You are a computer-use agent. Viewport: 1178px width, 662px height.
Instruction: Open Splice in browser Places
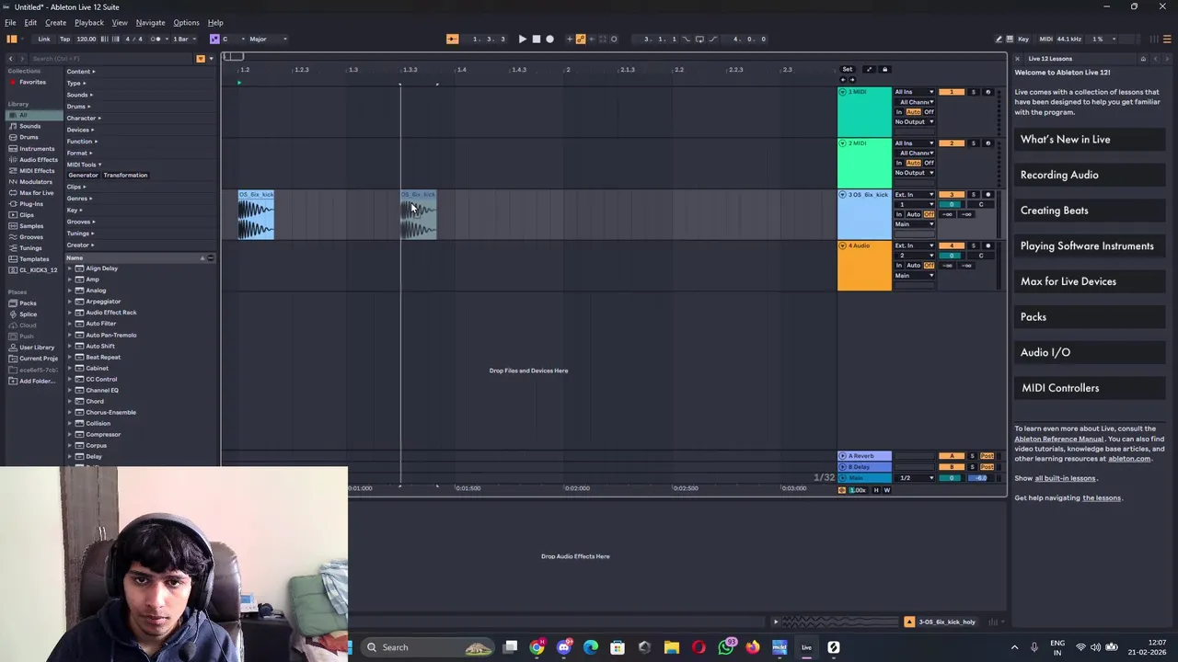coord(28,314)
